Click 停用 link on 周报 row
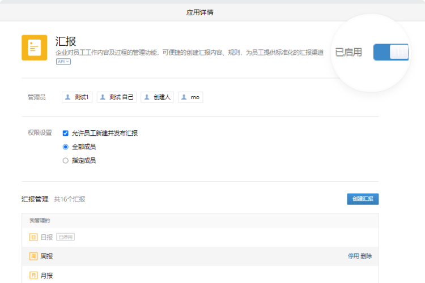 (353, 256)
